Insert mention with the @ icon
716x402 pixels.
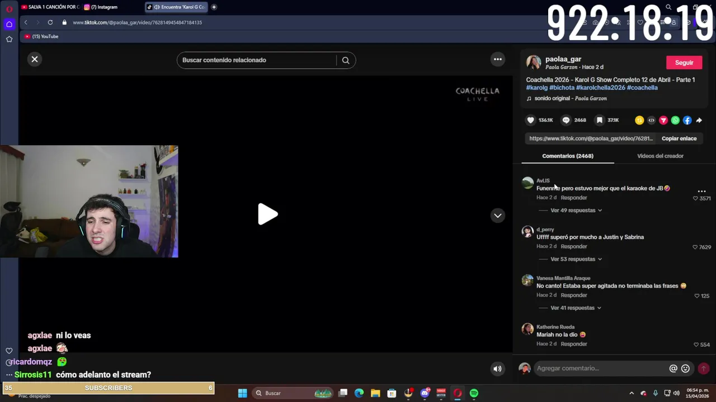673,368
